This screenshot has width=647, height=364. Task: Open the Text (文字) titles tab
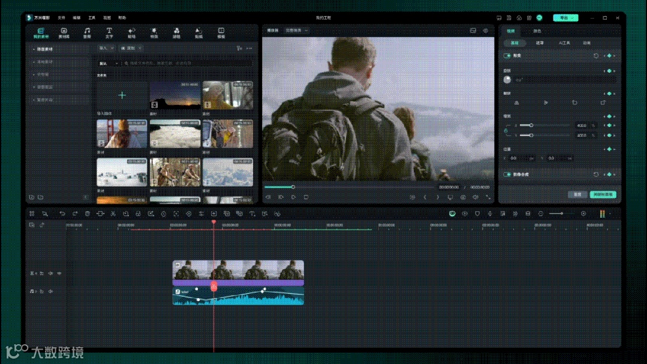(109, 32)
